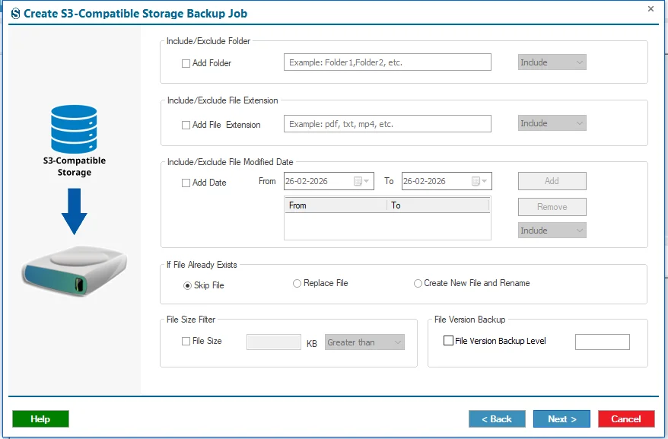Cancel the backup job creation
Screen dimensions: 668x439
pos(626,419)
